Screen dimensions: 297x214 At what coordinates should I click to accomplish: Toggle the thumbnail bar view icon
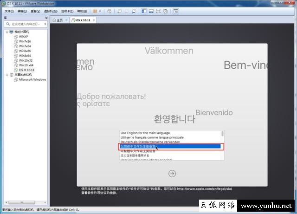tap(151, 11)
